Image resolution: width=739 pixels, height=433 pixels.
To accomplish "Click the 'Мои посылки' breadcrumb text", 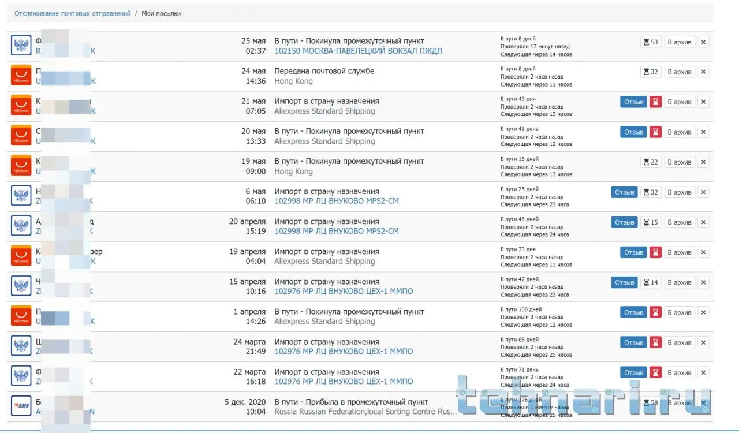I will 161,13.
